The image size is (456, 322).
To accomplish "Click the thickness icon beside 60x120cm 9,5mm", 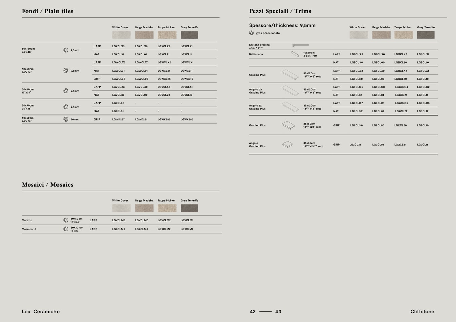I will [66, 50].
